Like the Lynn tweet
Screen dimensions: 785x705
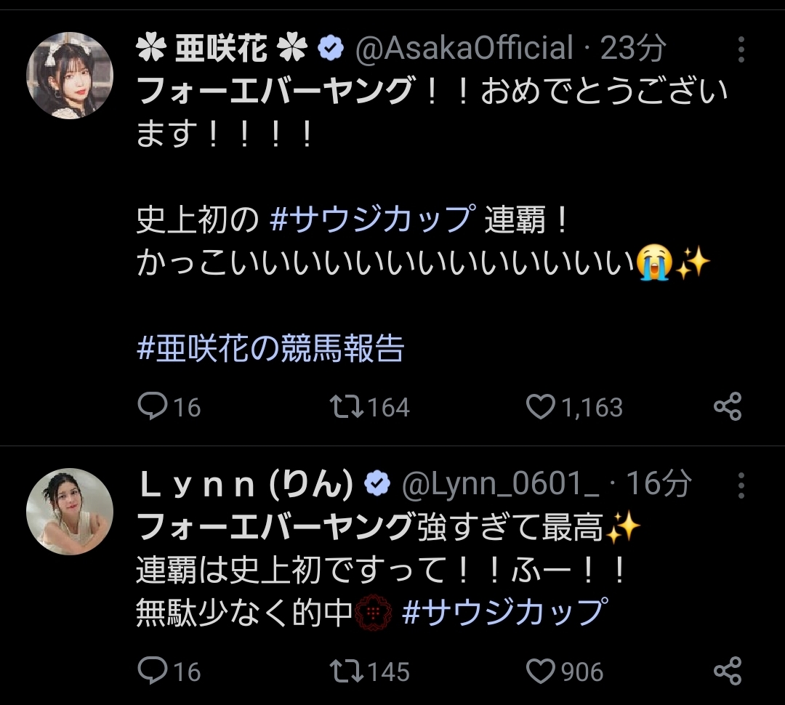click(x=540, y=670)
